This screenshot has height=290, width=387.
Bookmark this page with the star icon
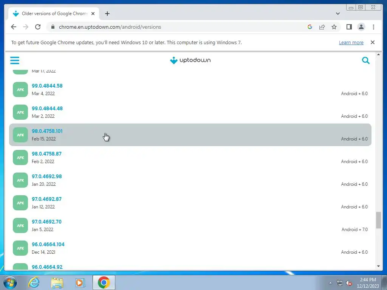(x=334, y=27)
